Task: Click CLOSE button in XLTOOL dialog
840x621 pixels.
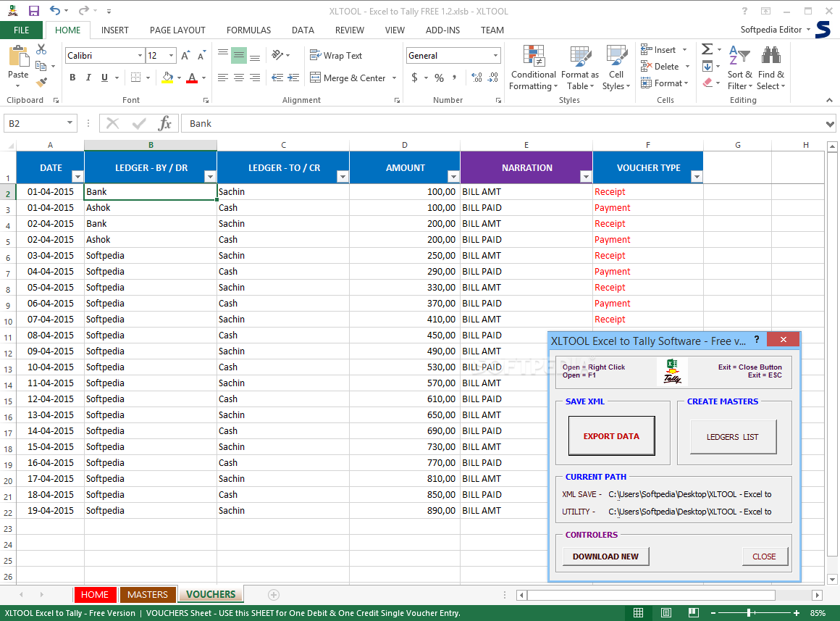Action: (x=764, y=556)
